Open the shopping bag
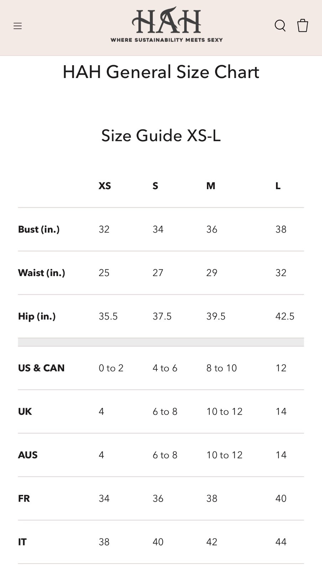This screenshot has height=570, width=322. 302,26
